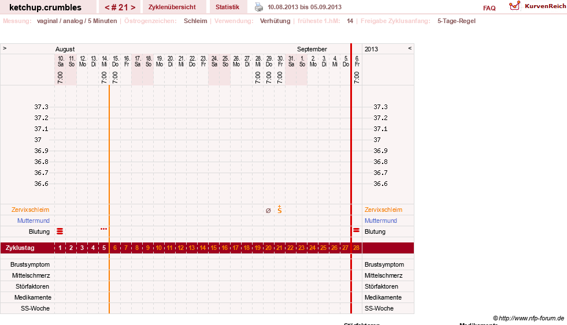
Task: Click the heavy bleeding symbol on cycle day 1
Action: 60,231
